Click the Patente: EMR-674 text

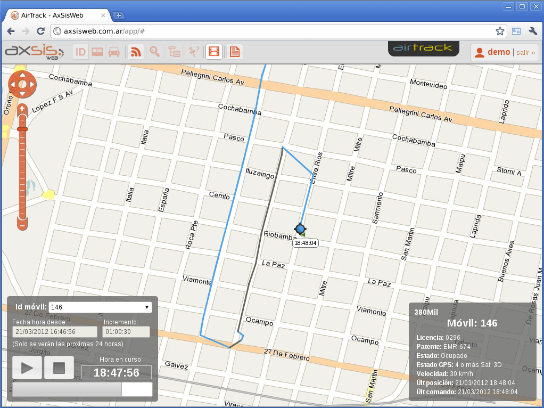(443, 347)
